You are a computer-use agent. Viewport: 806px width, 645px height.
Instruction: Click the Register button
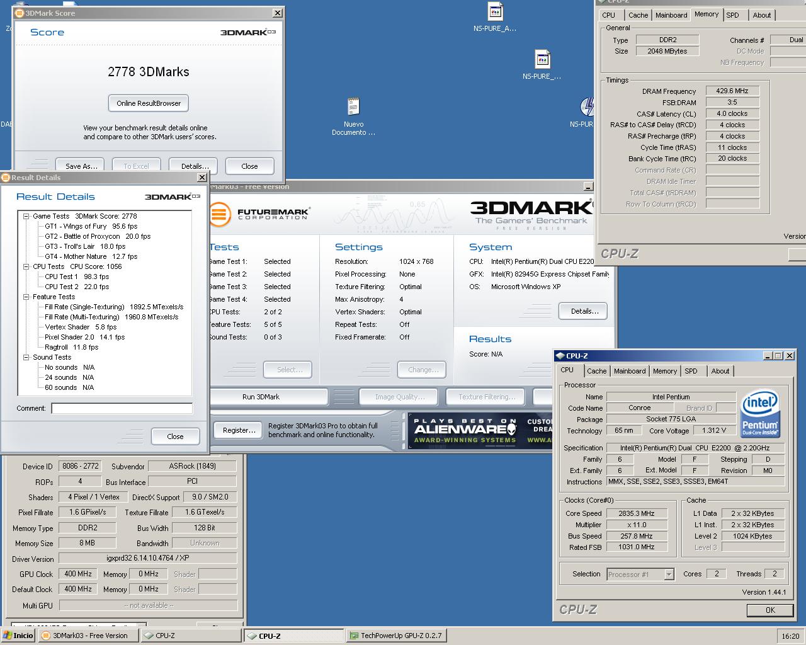[239, 430]
